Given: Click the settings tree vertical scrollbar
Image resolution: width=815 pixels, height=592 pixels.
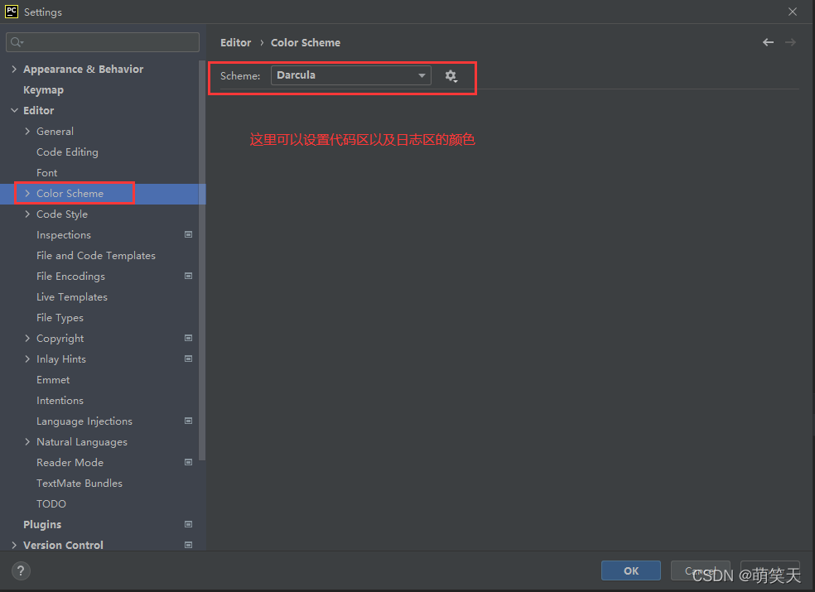Looking at the screenshot, I should (x=202, y=248).
